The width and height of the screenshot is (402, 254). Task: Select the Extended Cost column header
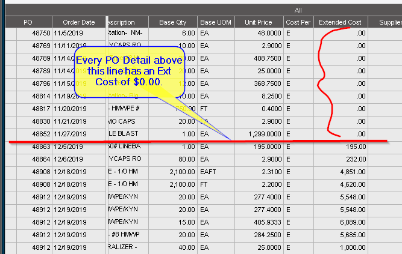[341, 22]
